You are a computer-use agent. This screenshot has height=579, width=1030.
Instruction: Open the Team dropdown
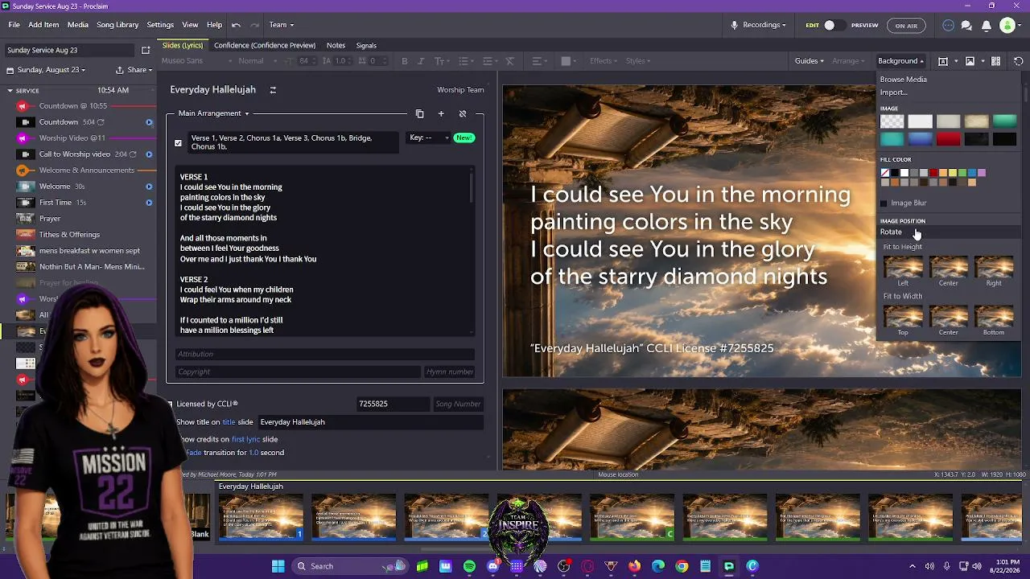pos(281,25)
